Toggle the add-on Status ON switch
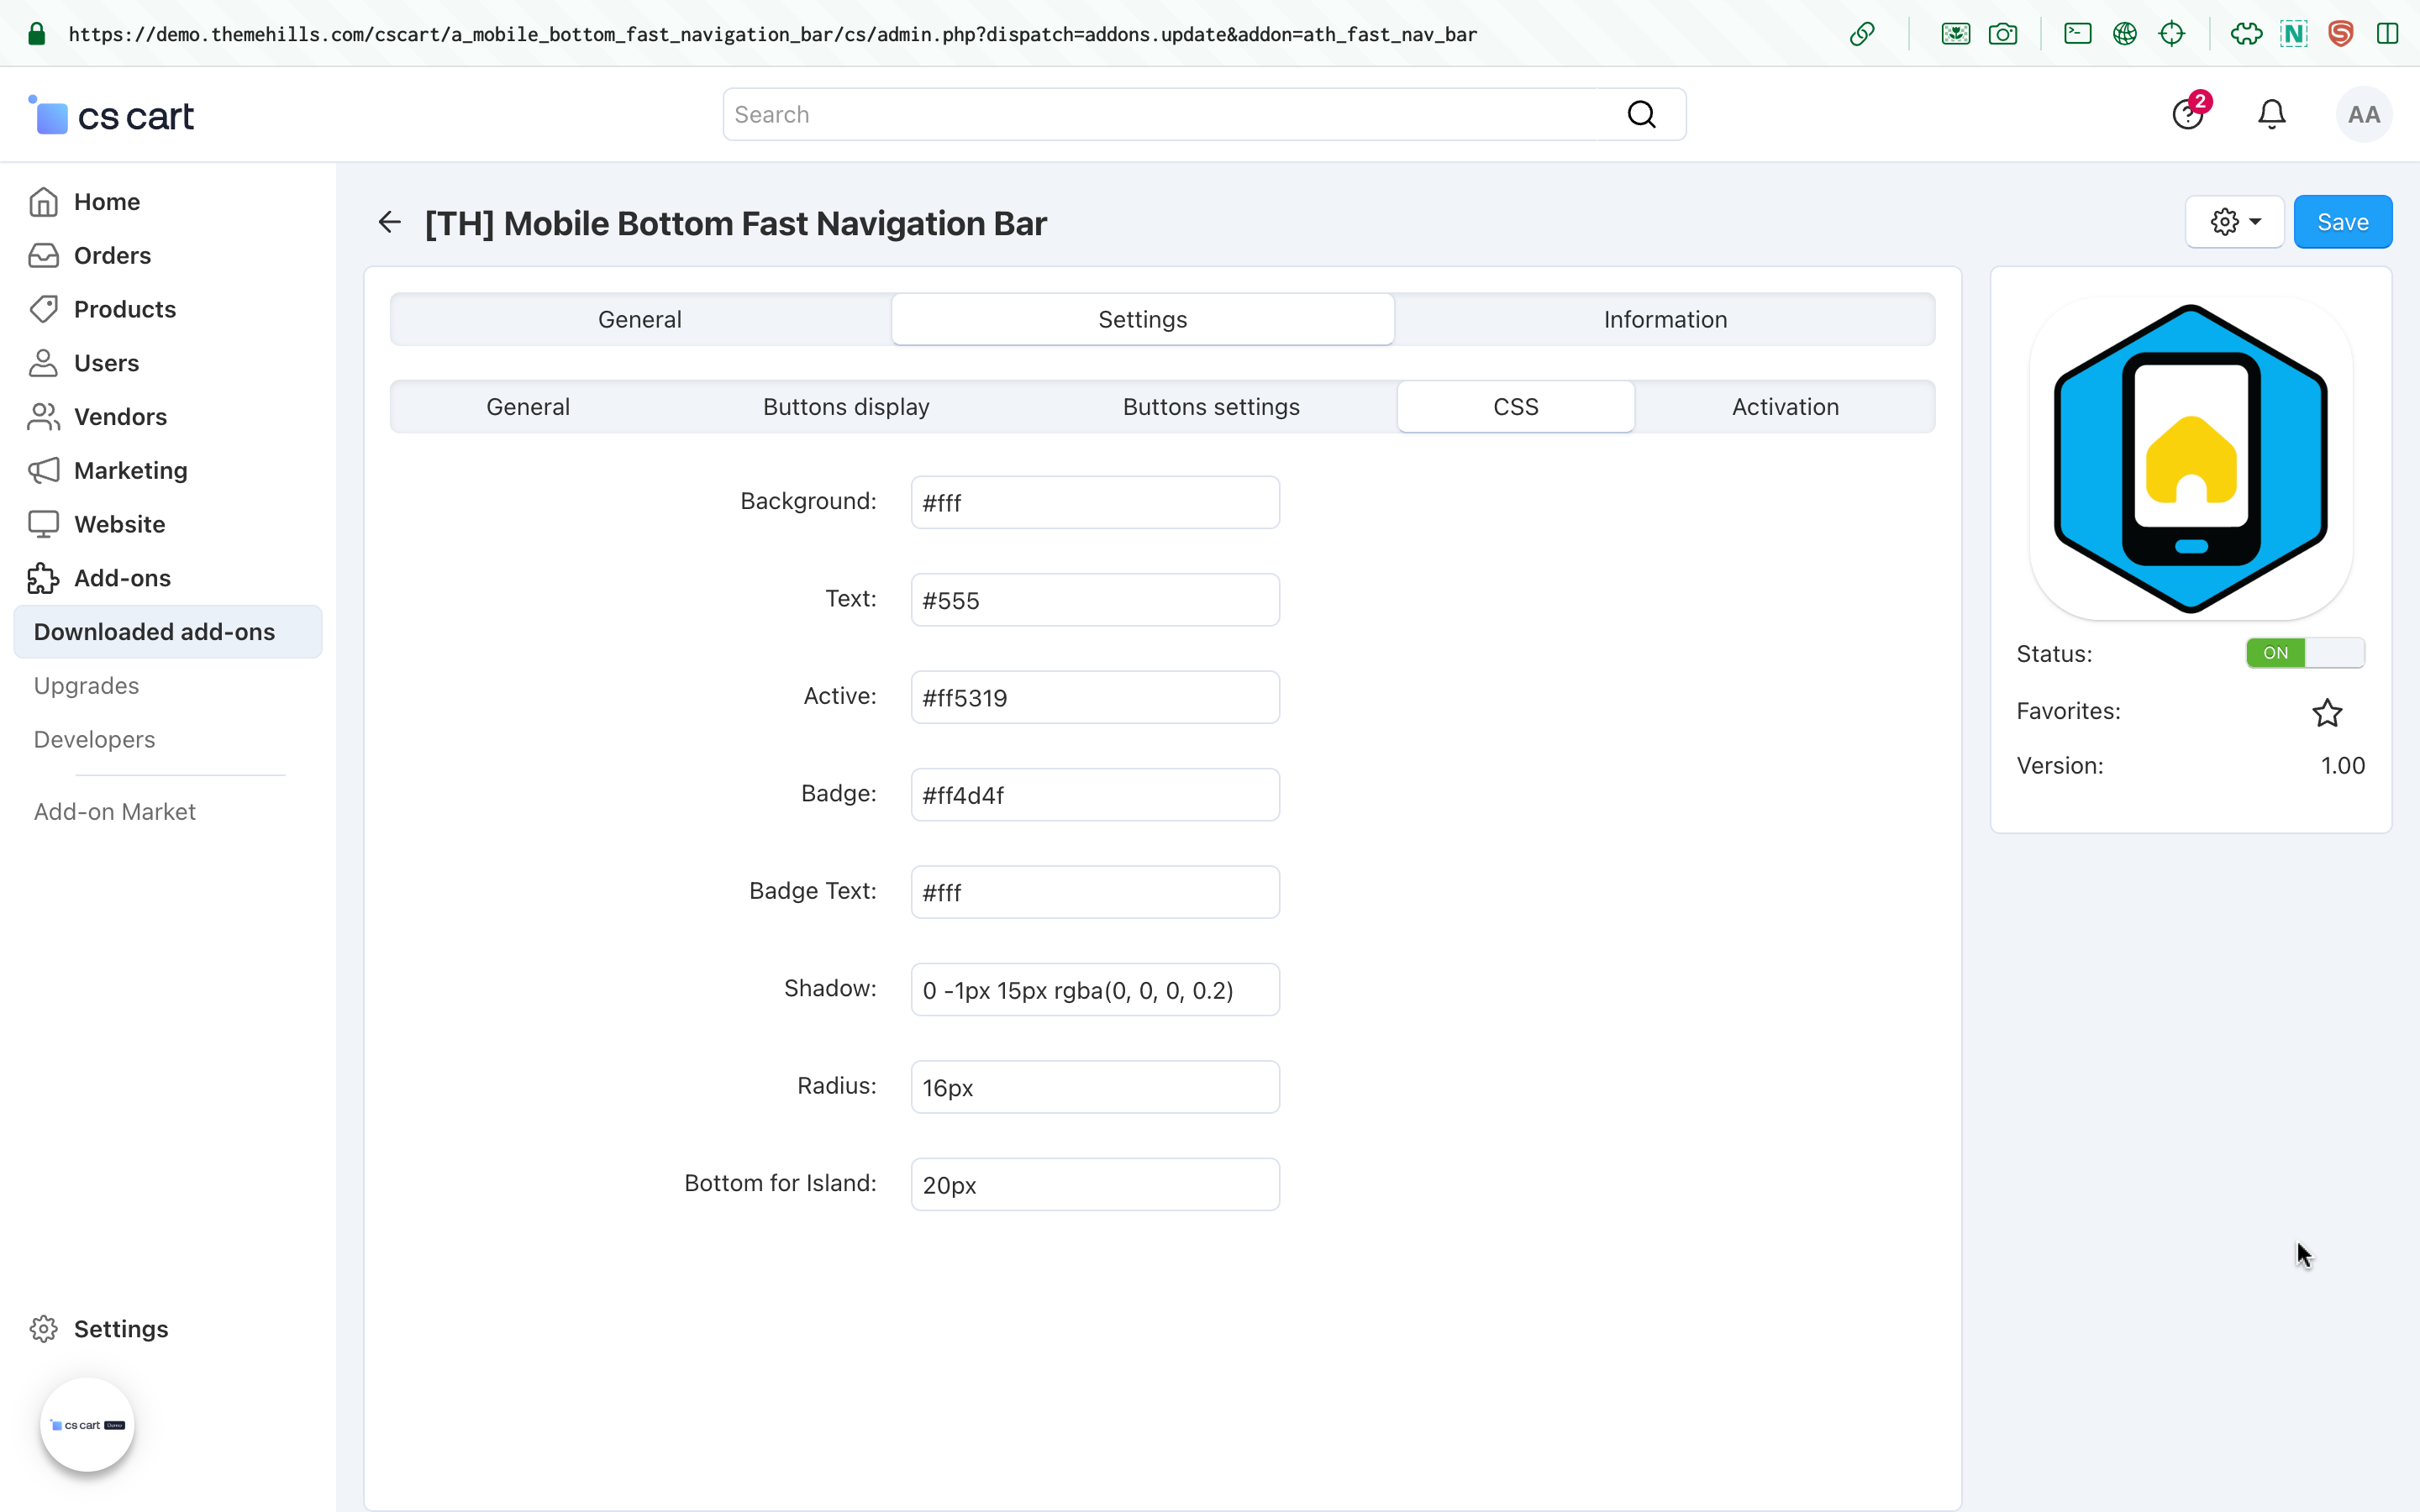 tap(2304, 653)
